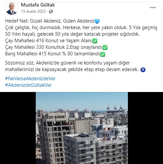This screenshot has height=164, width=163.
Task: Play the construction buildings video
Action: (x=82, y=128)
